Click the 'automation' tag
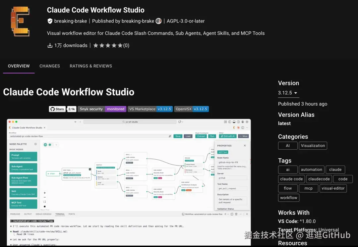The height and width of the screenshot is (247, 358). [x=311, y=170]
